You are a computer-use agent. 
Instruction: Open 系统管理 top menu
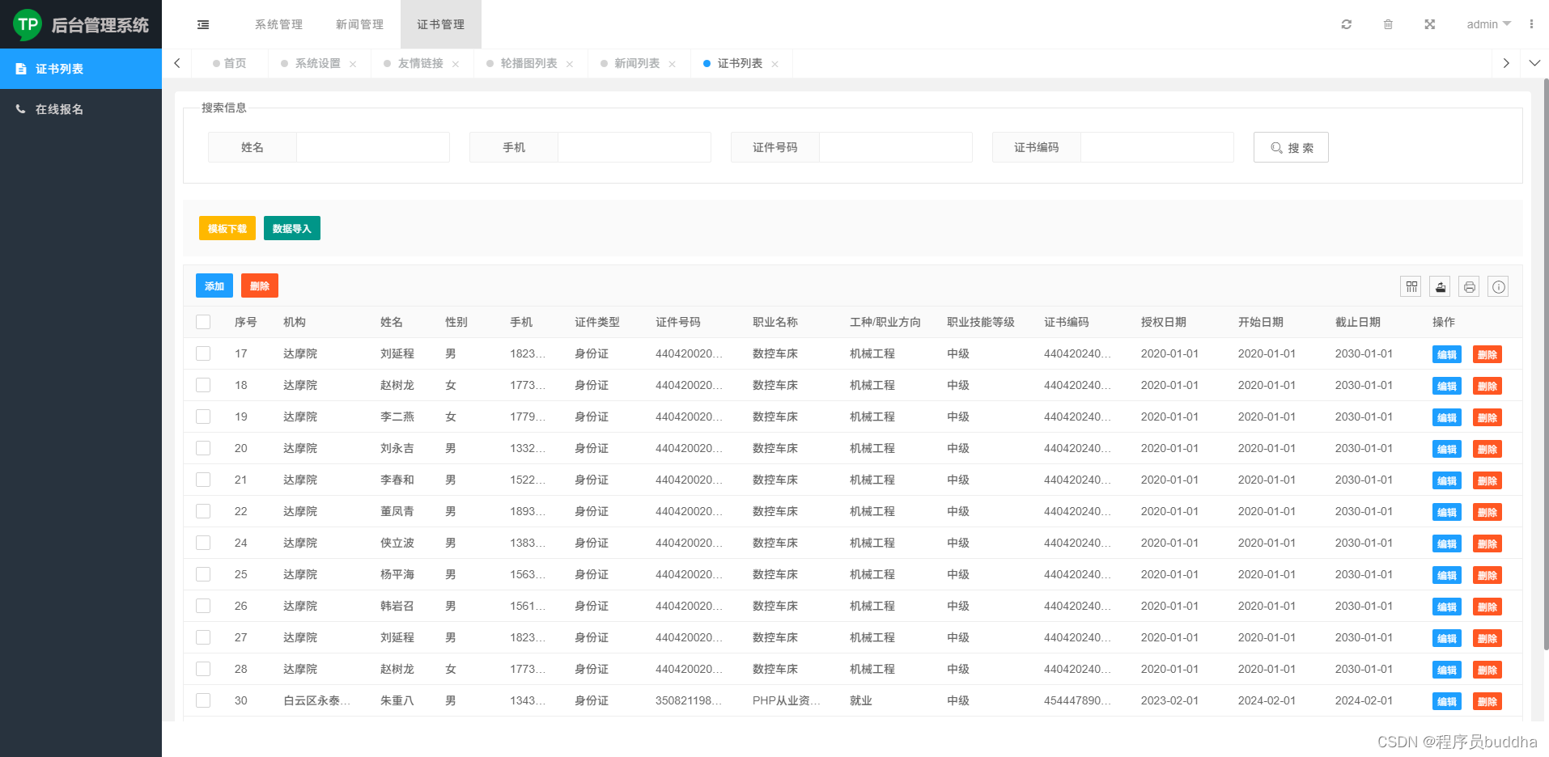279,24
